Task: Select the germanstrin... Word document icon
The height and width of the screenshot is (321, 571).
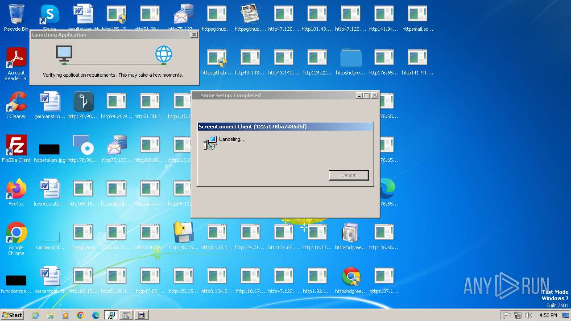Action: (50, 105)
